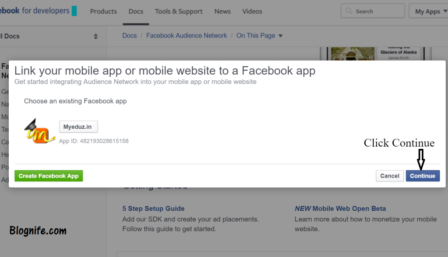The height and width of the screenshot is (257, 448).
Task: Click the Glaciers of Alaska ad thumbnail
Action: point(353,54)
